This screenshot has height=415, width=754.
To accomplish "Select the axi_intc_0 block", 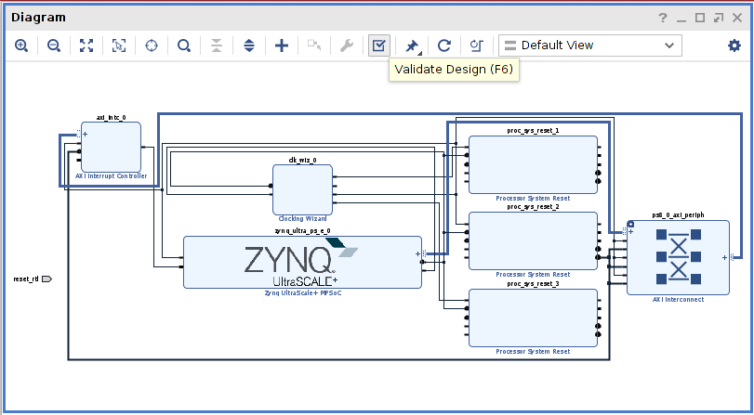I will 111,147.
